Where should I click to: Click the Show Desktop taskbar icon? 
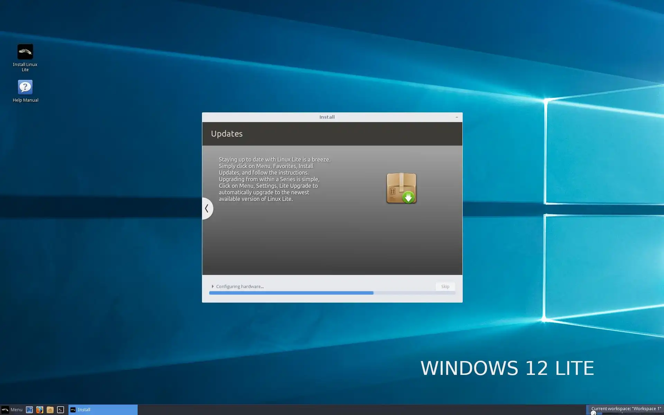29,410
